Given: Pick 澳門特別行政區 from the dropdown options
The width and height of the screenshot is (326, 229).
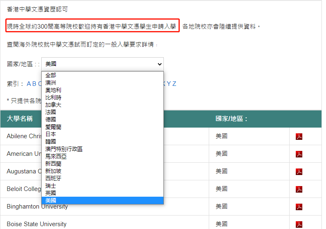Looking at the screenshot, I should tap(103, 149).
